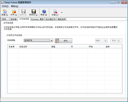The width and height of the screenshot is (128, 102).
Task: Click the 删除 (D) button
Action: pos(116,41)
